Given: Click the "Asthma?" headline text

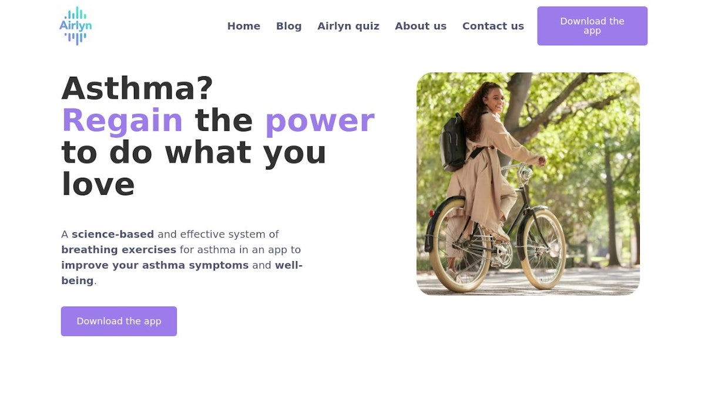Looking at the screenshot, I should (x=137, y=89).
